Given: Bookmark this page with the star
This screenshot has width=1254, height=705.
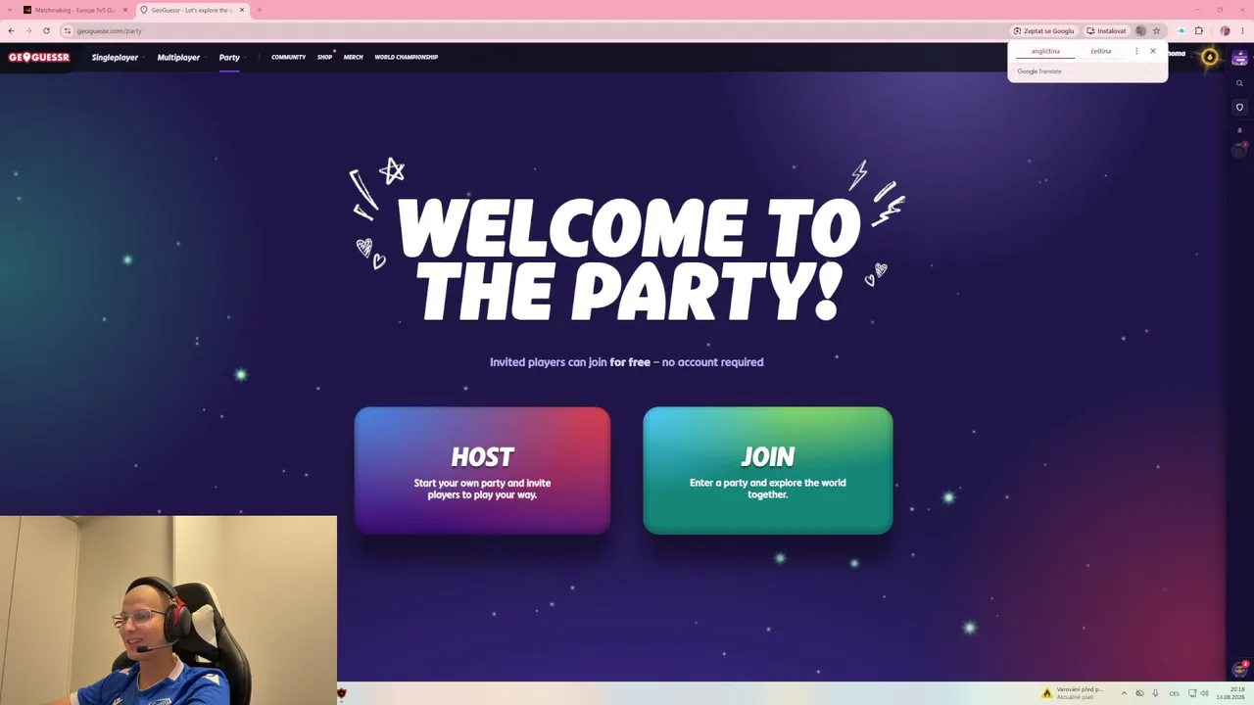Looking at the screenshot, I should pos(1156,30).
